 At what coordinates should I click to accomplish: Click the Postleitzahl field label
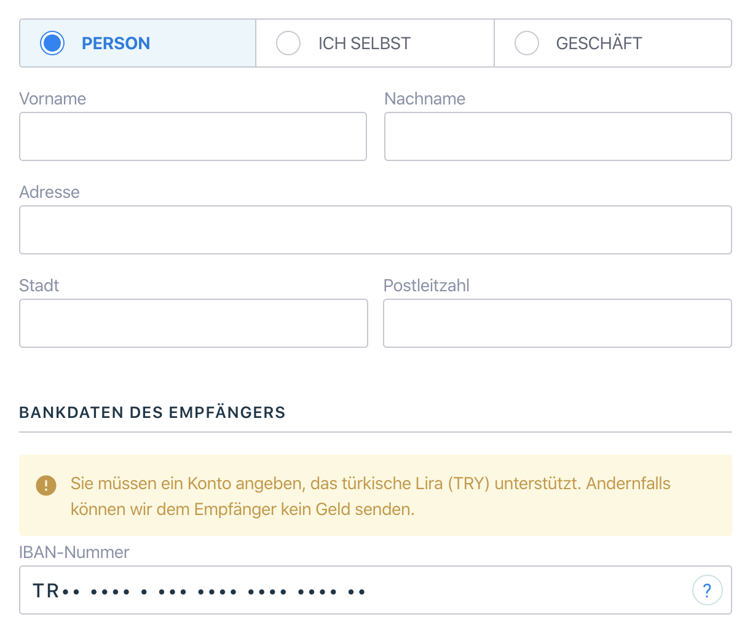[427, 286]
